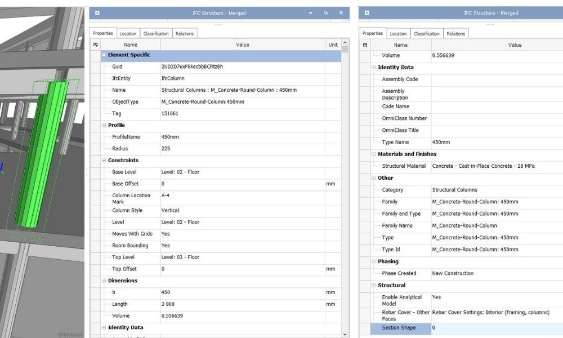Collapse the Structural group

coord(373,285)
